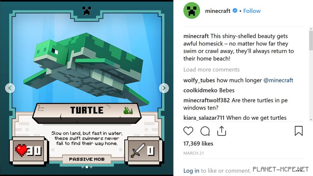The height and width of the screenshot is (176, 313).
Task: Like the post with the heart icon
Action: 188,131
